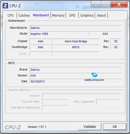Click the Validate button
The image size is (130, 134).
tap(90, 127)
